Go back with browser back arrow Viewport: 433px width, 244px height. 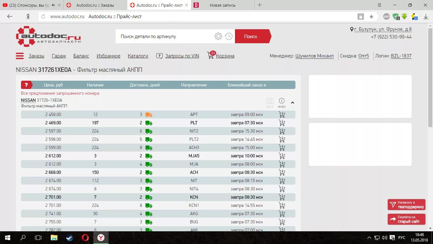click(x=10, y=17)
